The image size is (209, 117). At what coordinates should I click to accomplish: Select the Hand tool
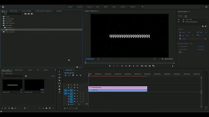tap(59, 89)
